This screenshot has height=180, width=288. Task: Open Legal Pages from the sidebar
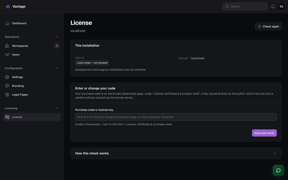(32, 94)
